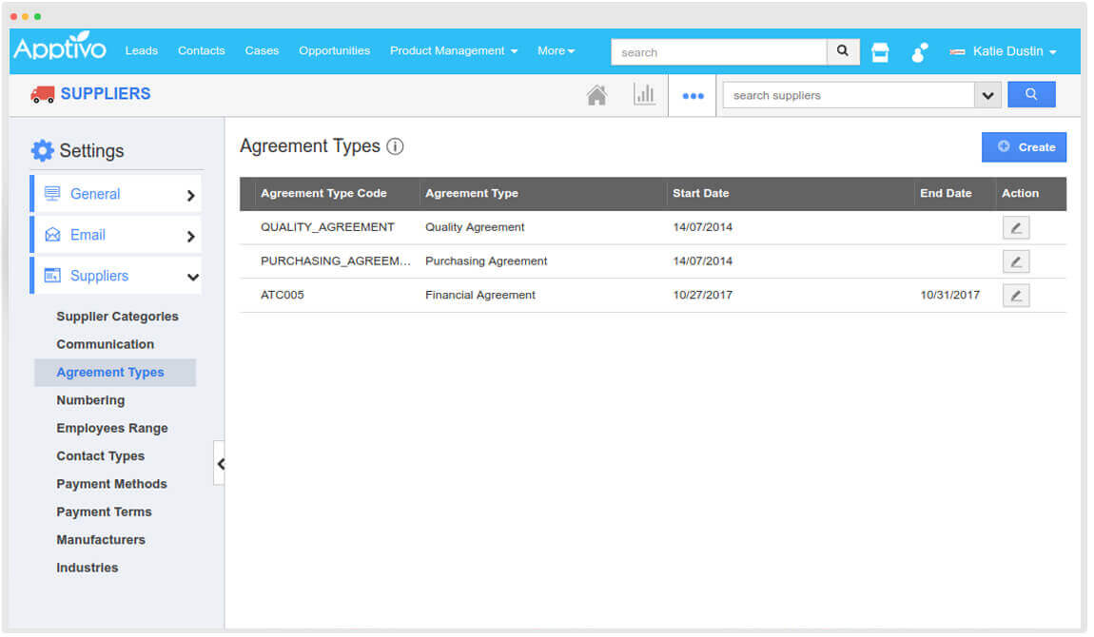Expand the Product Management dropdown
The image size is (1094, 637).
tap(453, 51)
